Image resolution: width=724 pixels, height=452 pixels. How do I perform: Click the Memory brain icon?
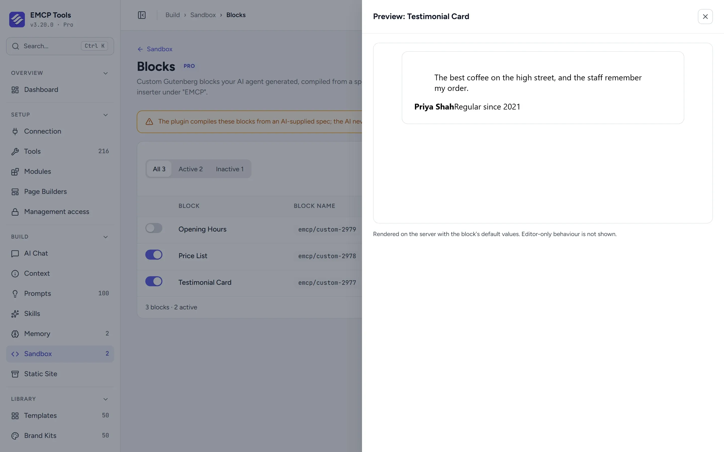pyautogui.click(x=15, y=334)
